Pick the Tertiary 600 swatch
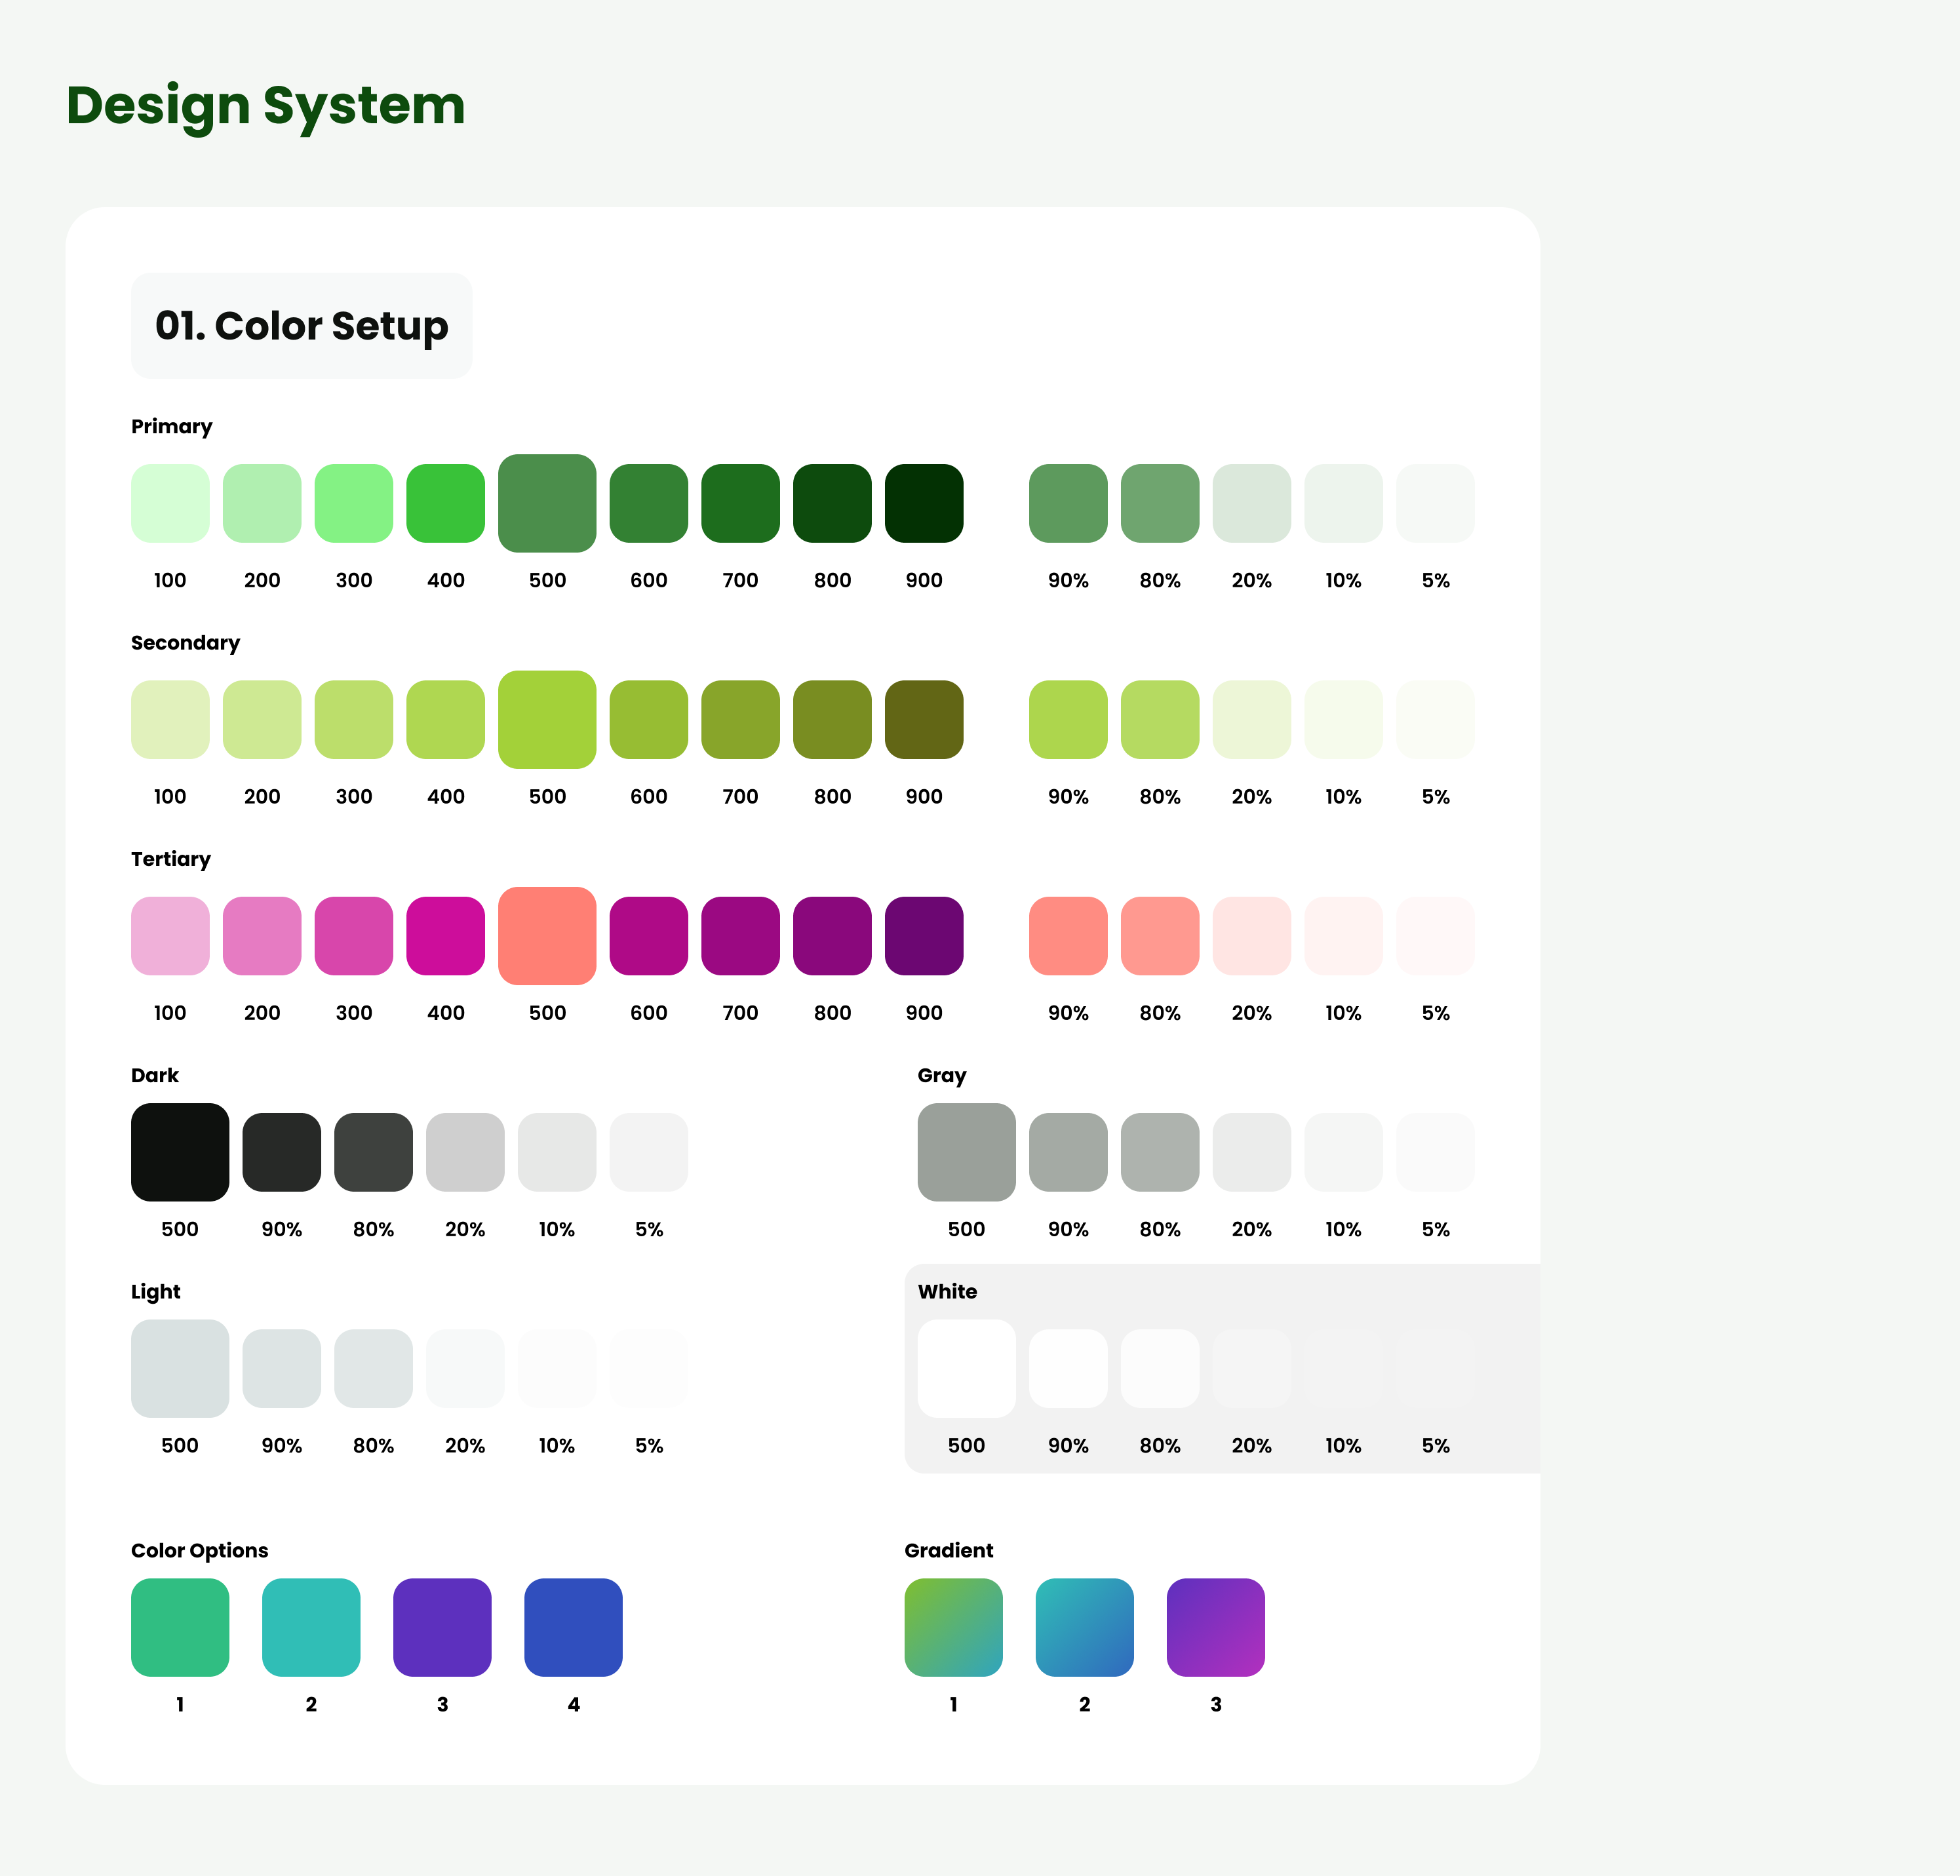 click(649, 936)
